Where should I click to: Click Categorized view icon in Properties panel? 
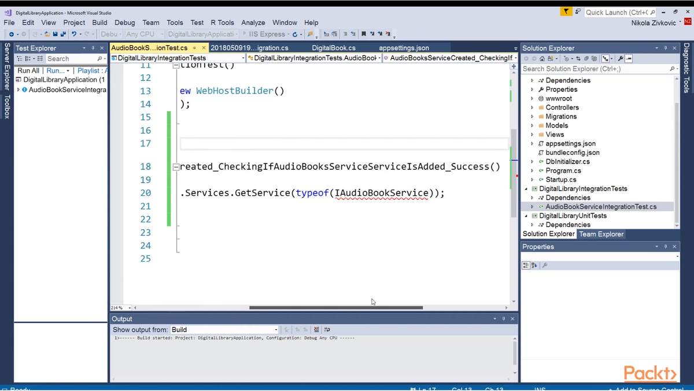click(x=526, y=265)
